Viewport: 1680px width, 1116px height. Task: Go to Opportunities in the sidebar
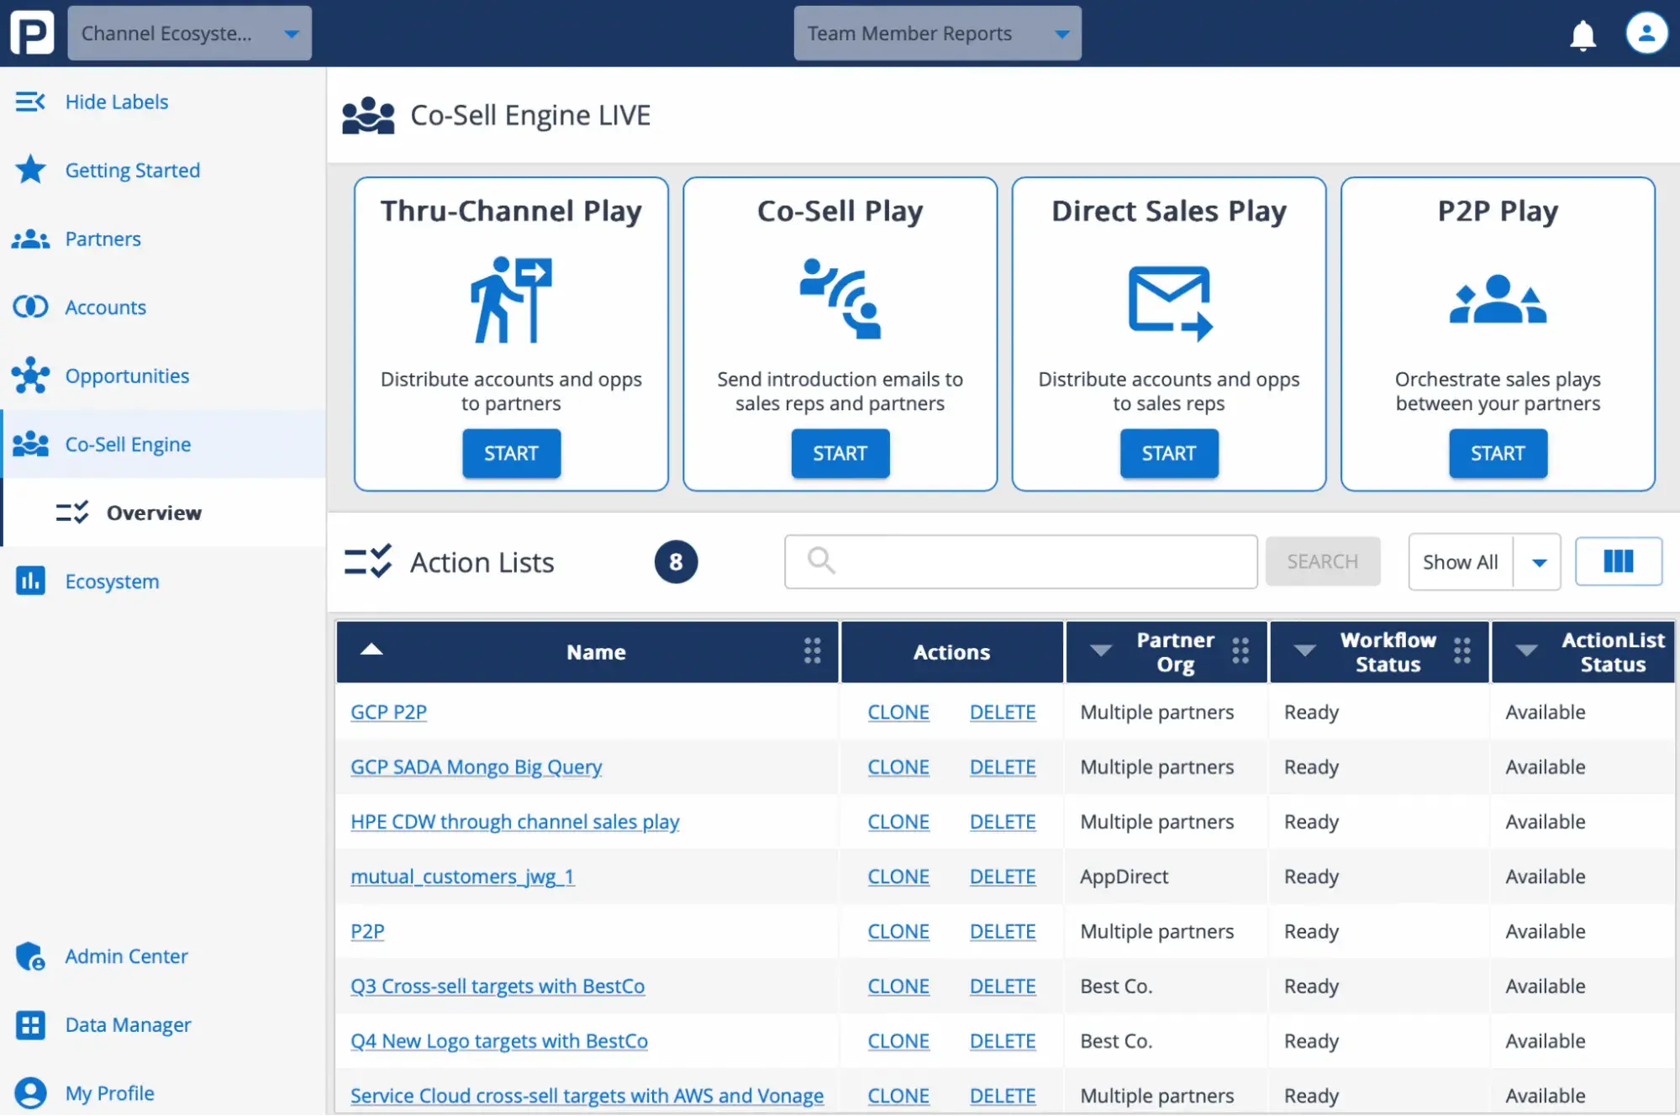point(127,376)
